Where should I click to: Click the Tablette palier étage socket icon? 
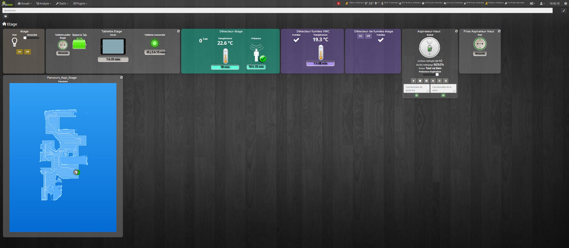point(63,45)
